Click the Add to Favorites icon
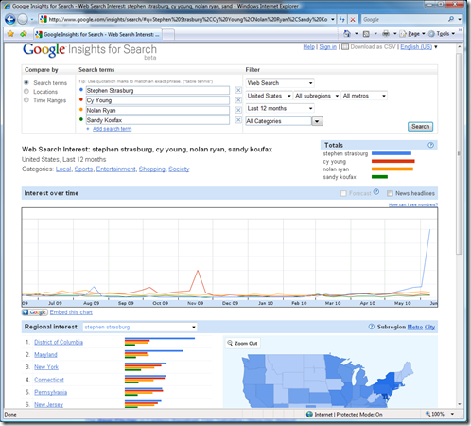471x426 pixels. (x=24, y=34)
